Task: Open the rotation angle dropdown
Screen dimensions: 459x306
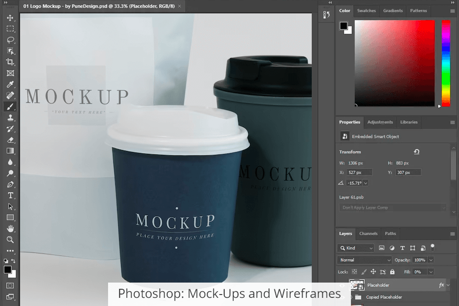Action: 366,183
